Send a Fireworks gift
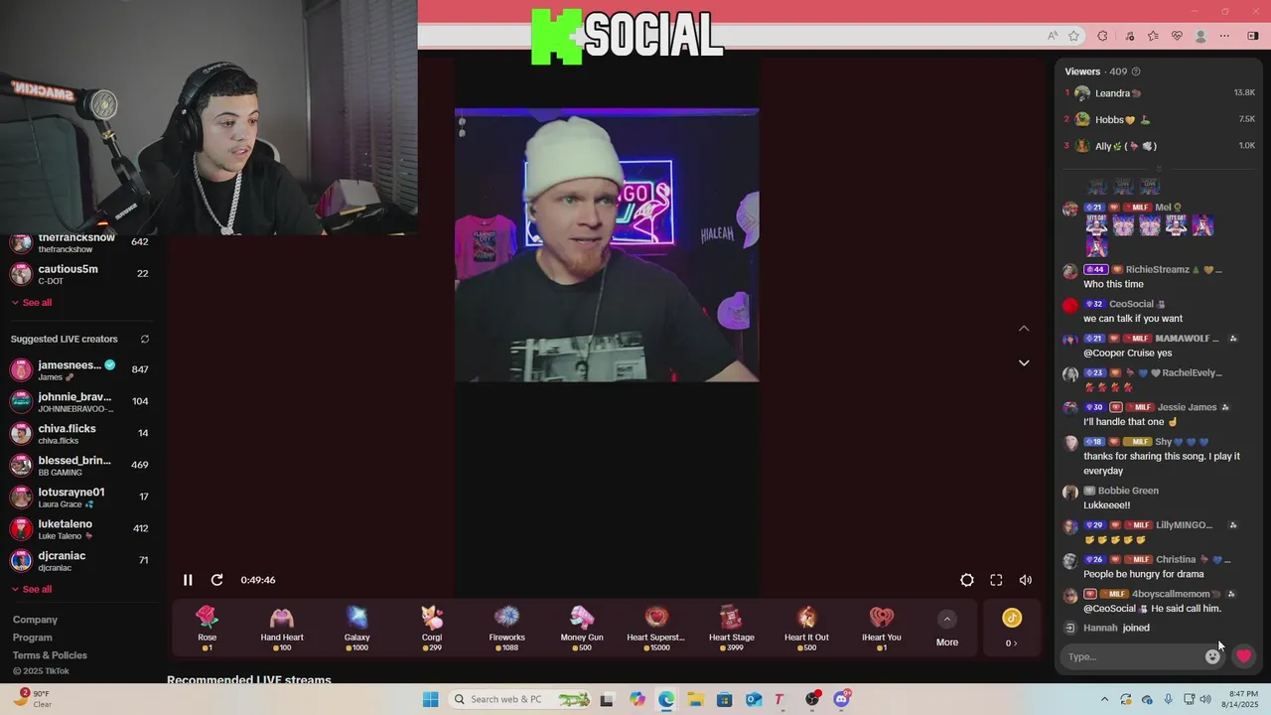This screenshot has width=1271, height=715. (506, 629)
